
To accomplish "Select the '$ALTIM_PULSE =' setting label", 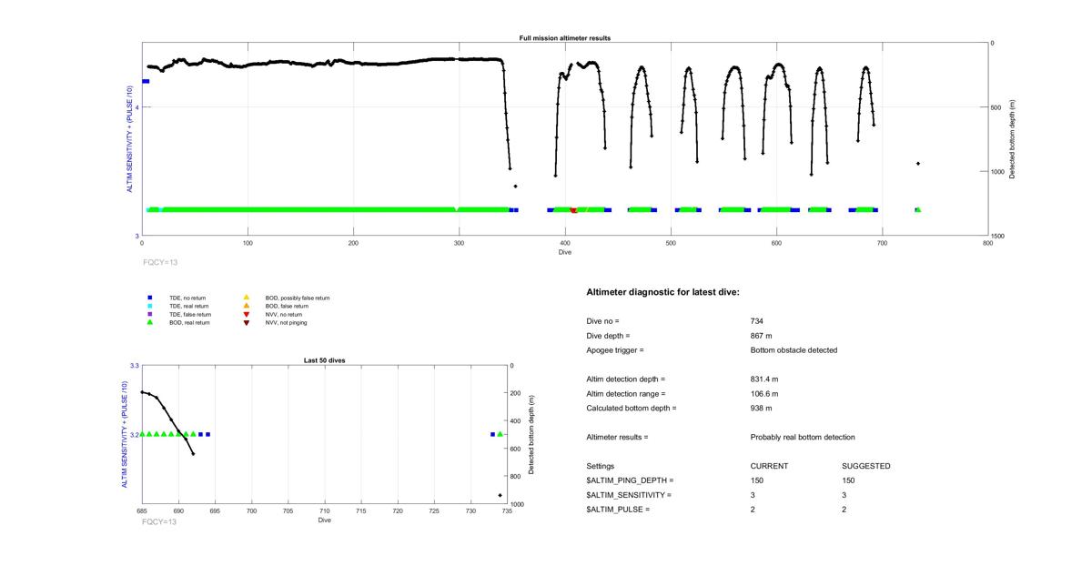I will [618, 510].
